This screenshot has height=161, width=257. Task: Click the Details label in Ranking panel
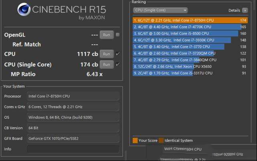click(234, 10)
